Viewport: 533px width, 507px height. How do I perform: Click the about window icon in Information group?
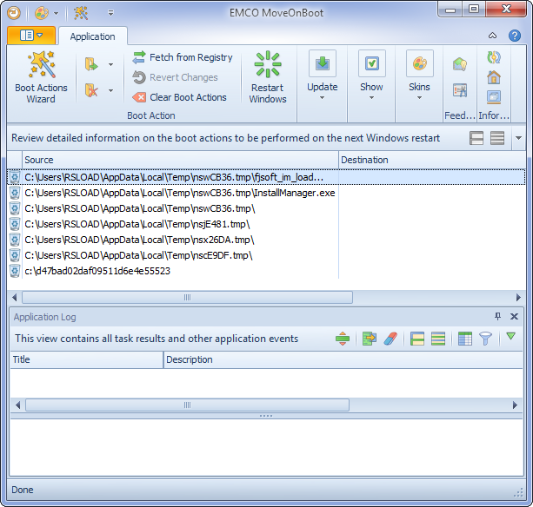494,96
